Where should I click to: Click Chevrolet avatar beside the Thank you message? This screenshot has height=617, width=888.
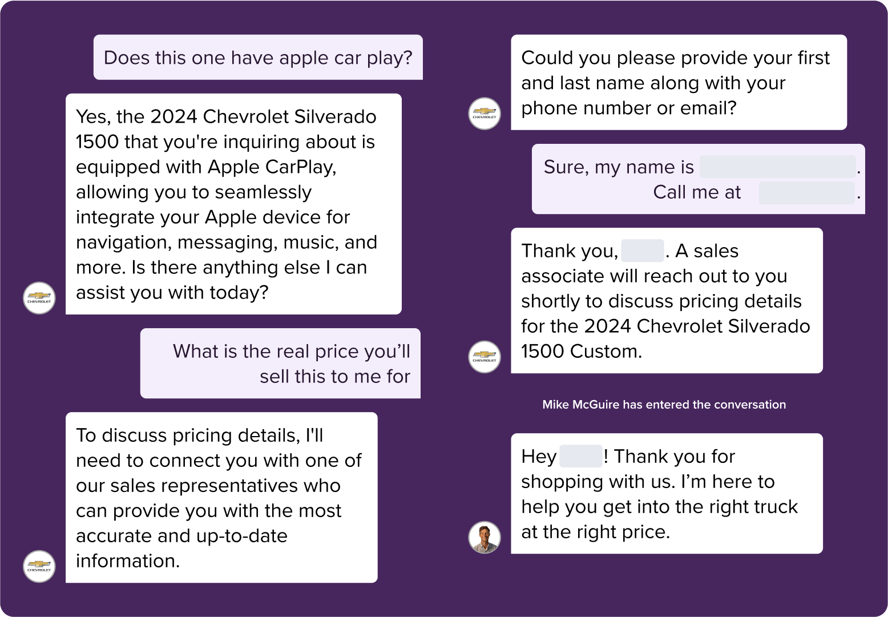click(485, 357)
